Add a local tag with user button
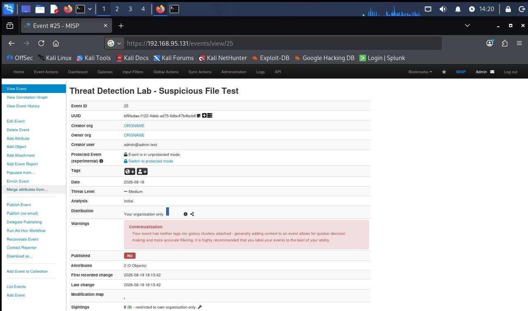 coord(142,172)
